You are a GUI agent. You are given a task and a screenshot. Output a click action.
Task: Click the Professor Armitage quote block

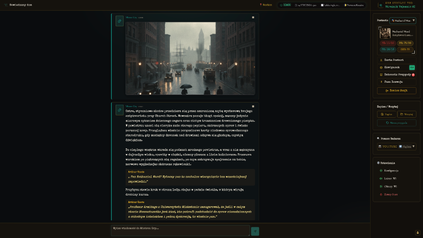click(190, 210)
